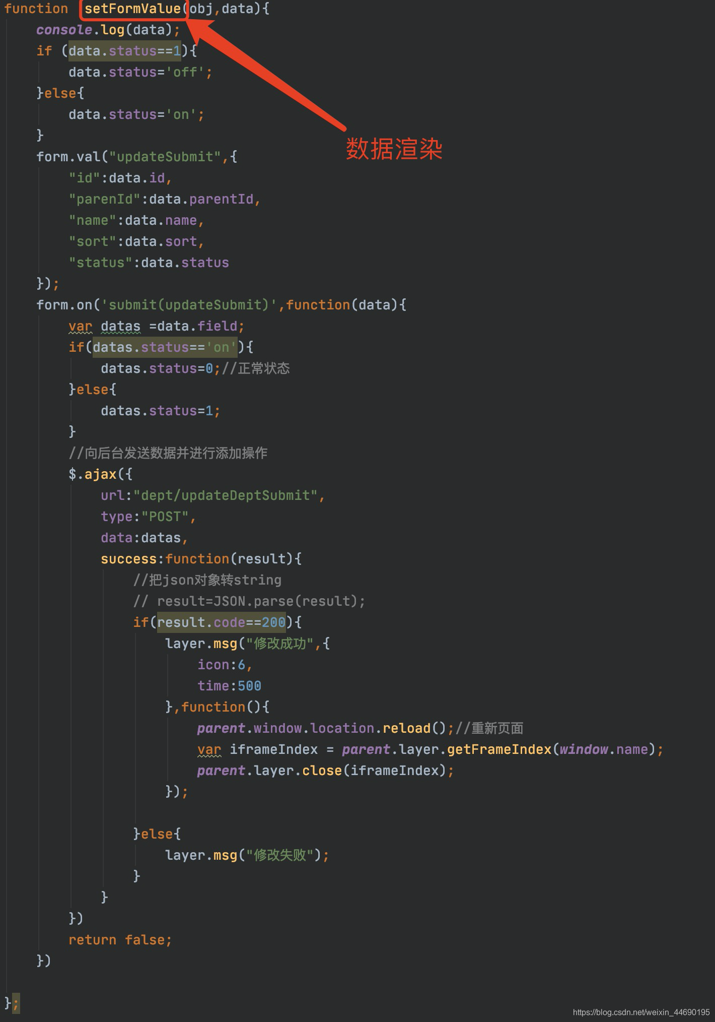Click the setFormValue function name
715x1022 pixels.
(x=133, y=9)
